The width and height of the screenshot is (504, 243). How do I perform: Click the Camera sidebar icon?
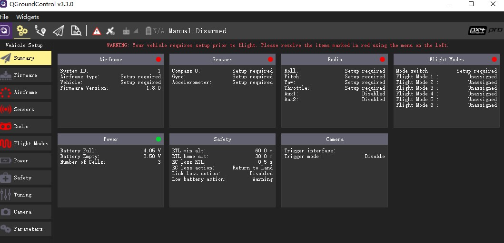[x=5, y=212]
